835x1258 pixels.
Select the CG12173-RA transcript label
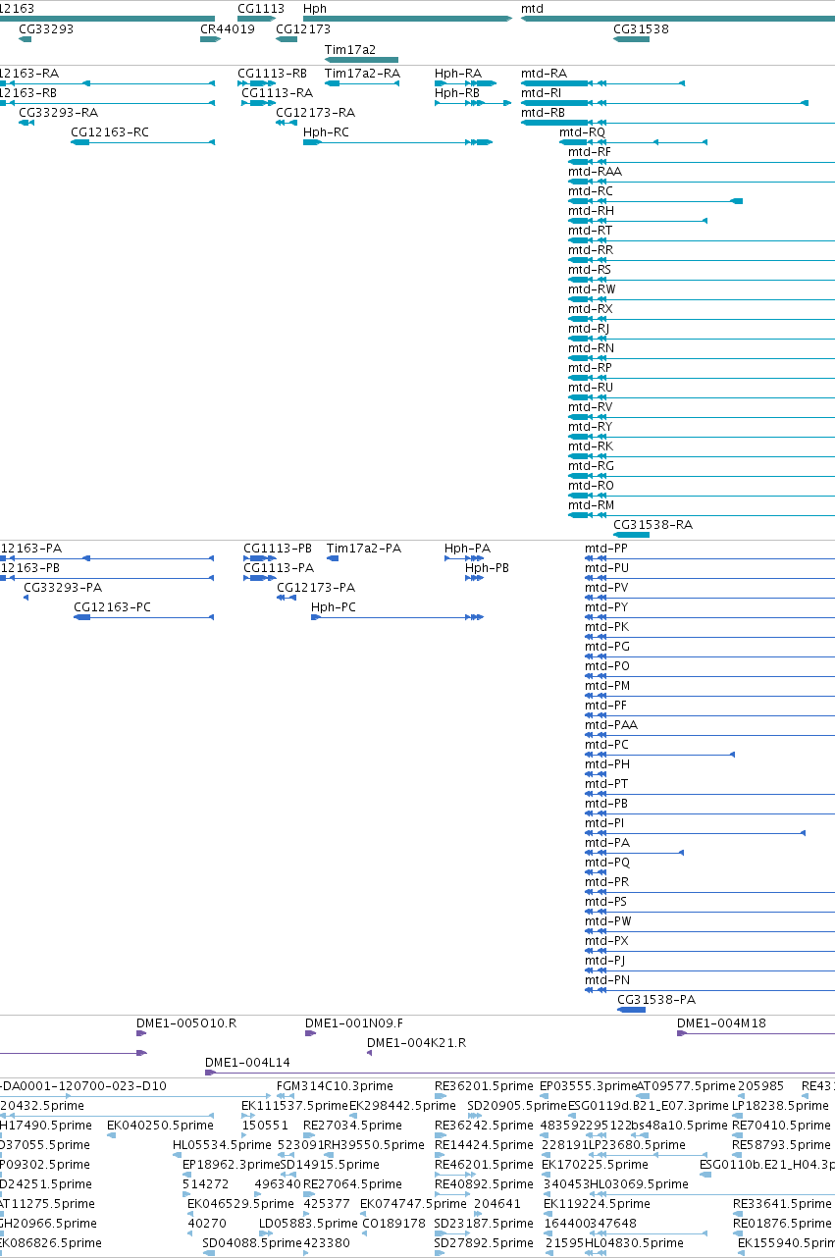click(x=315, y=113)
